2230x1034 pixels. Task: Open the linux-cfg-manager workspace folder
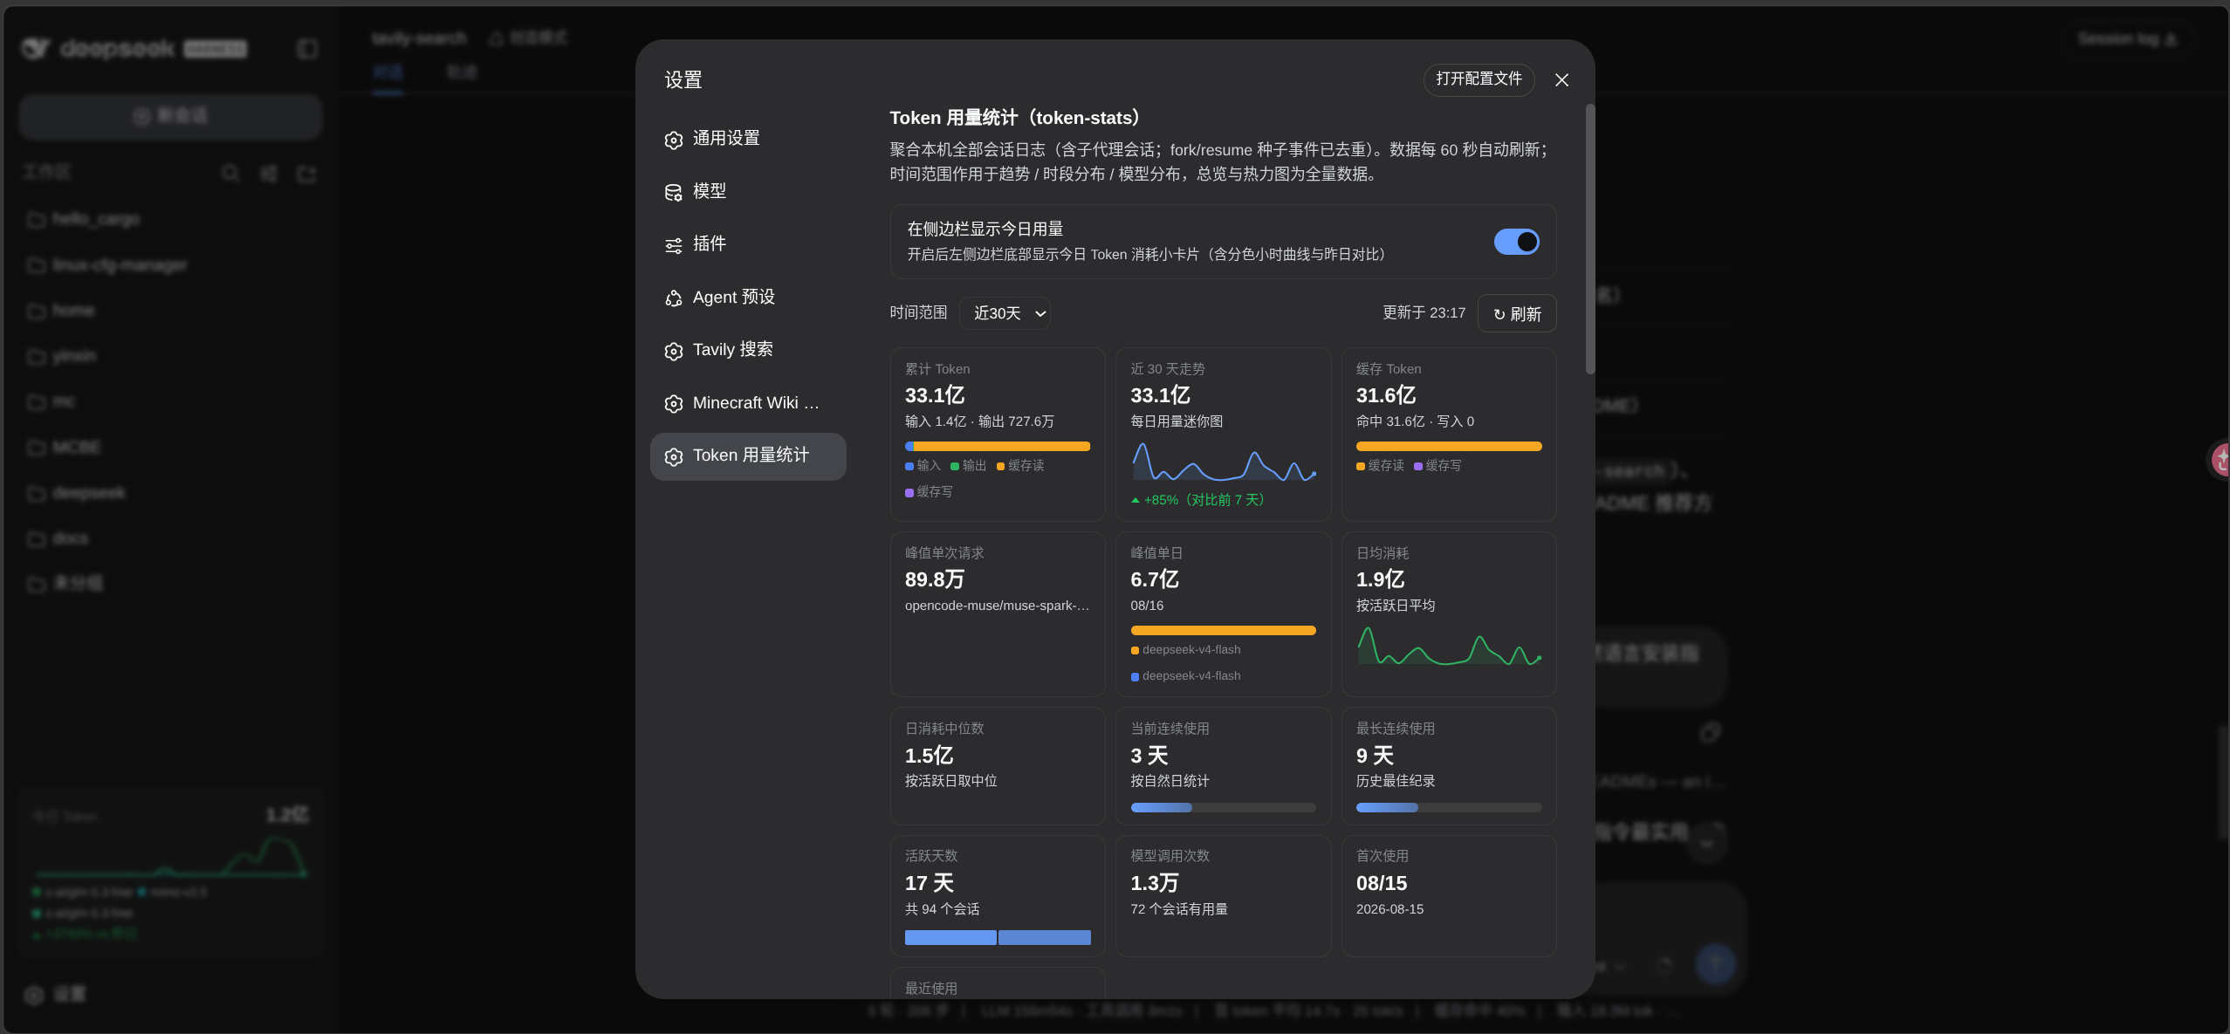[x=170, y=265]
